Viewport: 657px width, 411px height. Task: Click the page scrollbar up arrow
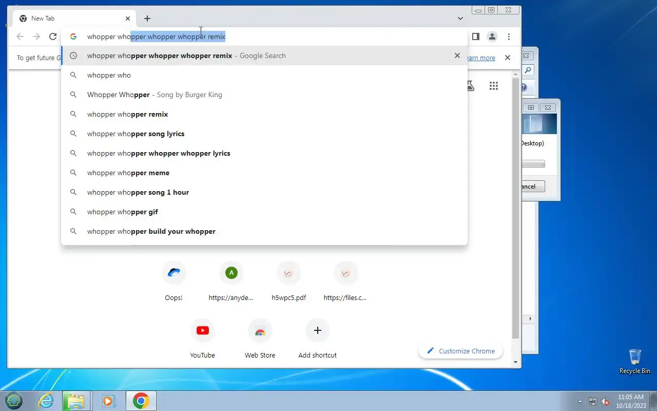(x=516, y=75)
